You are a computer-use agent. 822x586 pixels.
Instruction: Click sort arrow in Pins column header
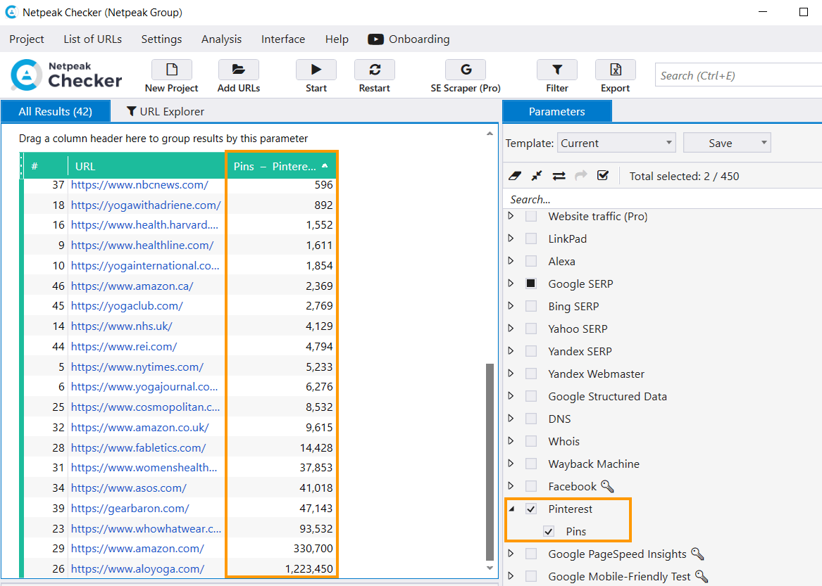[x=325, y=165]
